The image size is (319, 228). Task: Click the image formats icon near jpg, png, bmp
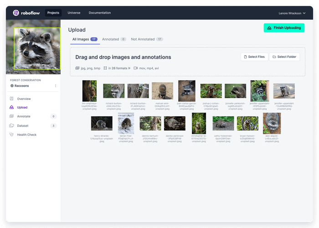77,68
